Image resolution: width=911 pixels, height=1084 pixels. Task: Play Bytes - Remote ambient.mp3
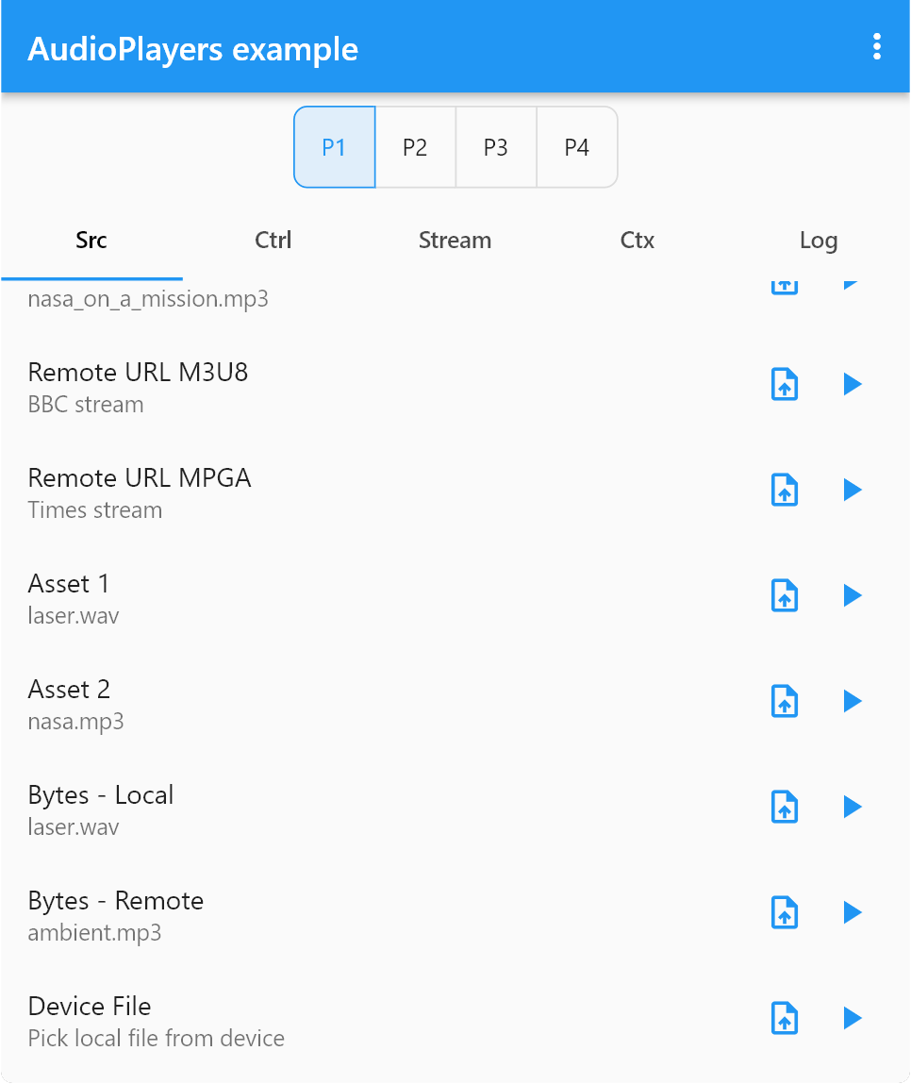click(852, 912)
